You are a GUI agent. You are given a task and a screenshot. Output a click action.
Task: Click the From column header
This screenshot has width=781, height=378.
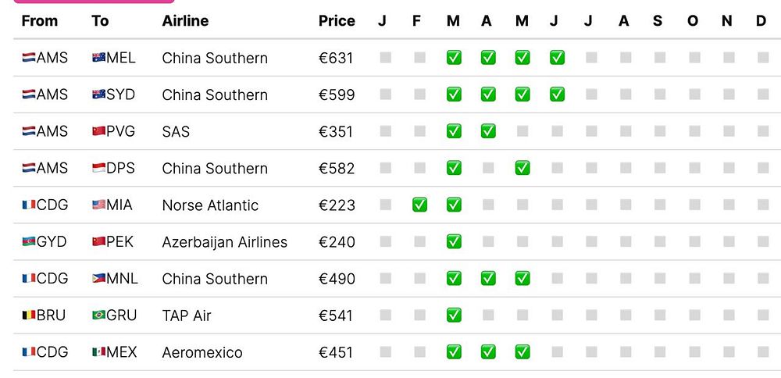pyautogui.click(x=40, y=21)
